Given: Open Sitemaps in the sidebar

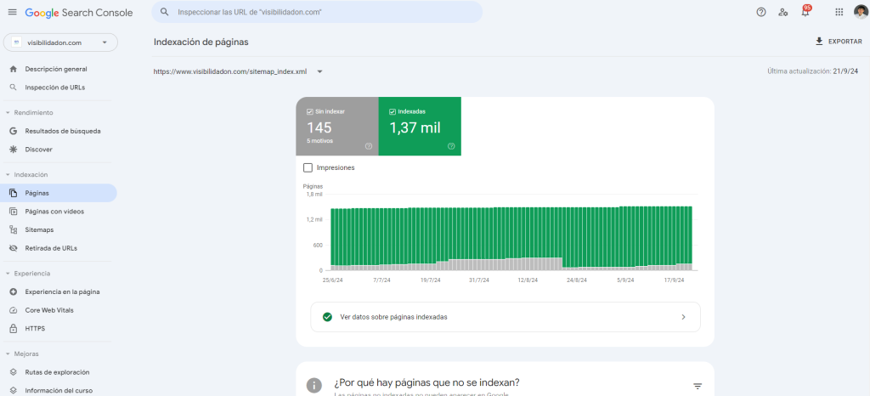Looking at the screenshot, I should (39, 229).
